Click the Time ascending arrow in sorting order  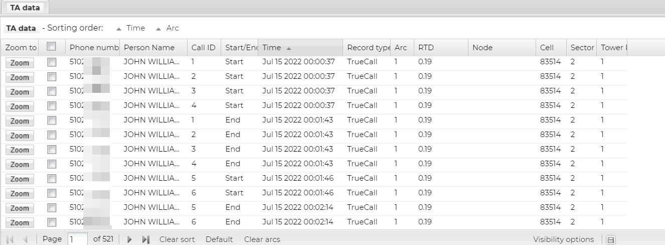[119, 29]
